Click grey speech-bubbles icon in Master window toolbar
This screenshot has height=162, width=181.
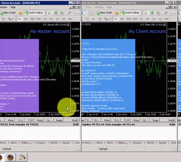[x=77, y=13]
